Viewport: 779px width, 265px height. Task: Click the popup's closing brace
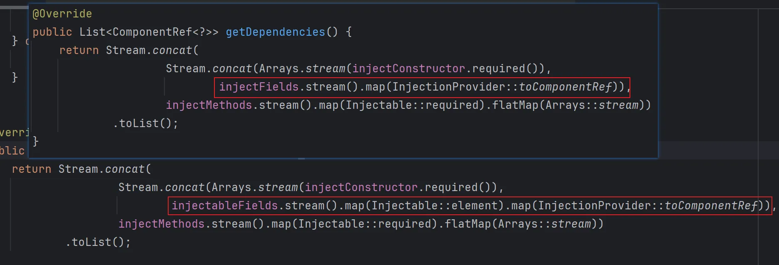click(35, 142)
